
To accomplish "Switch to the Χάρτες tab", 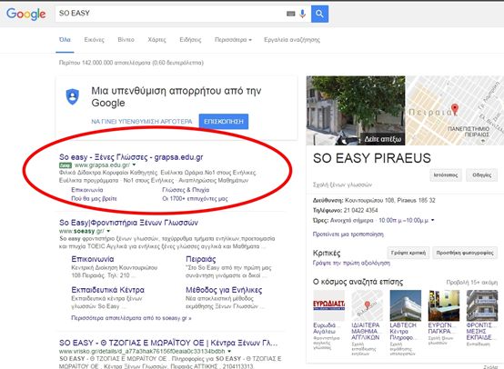I will (x=156, y=40).
